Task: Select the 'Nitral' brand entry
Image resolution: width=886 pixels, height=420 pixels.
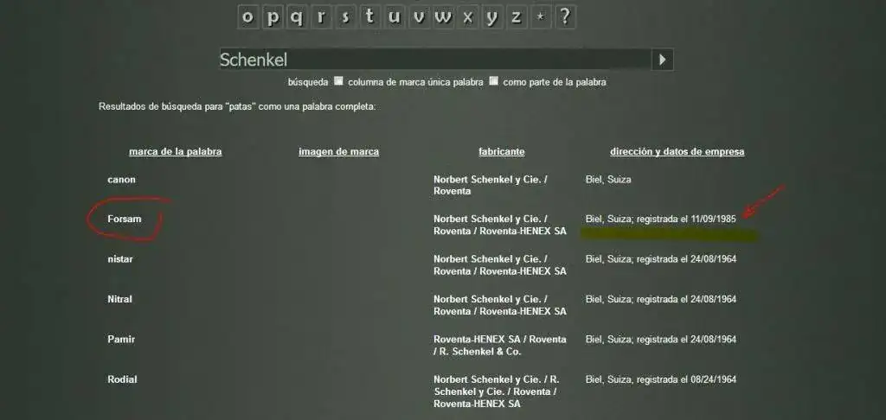Action: (119, 299)
